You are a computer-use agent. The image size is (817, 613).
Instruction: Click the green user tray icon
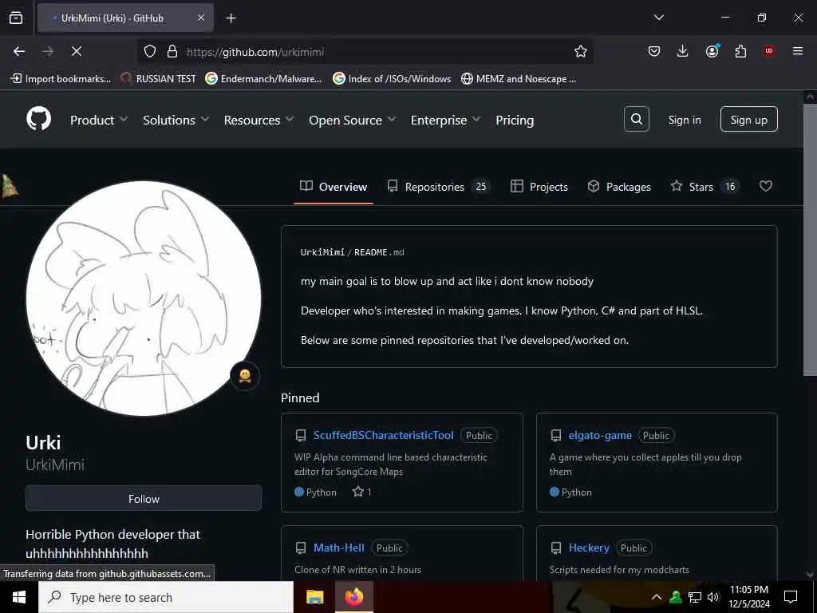click(676, 597)
